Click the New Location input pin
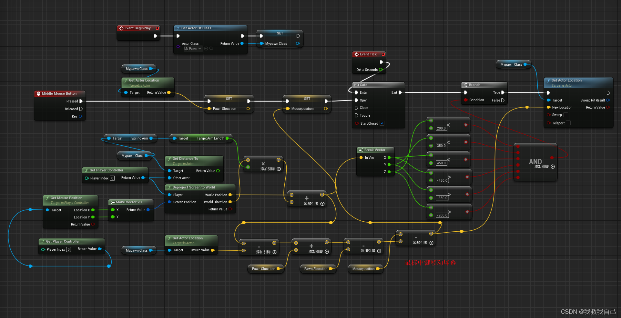This screenshot has height=318, width=621. pos(548,107)
